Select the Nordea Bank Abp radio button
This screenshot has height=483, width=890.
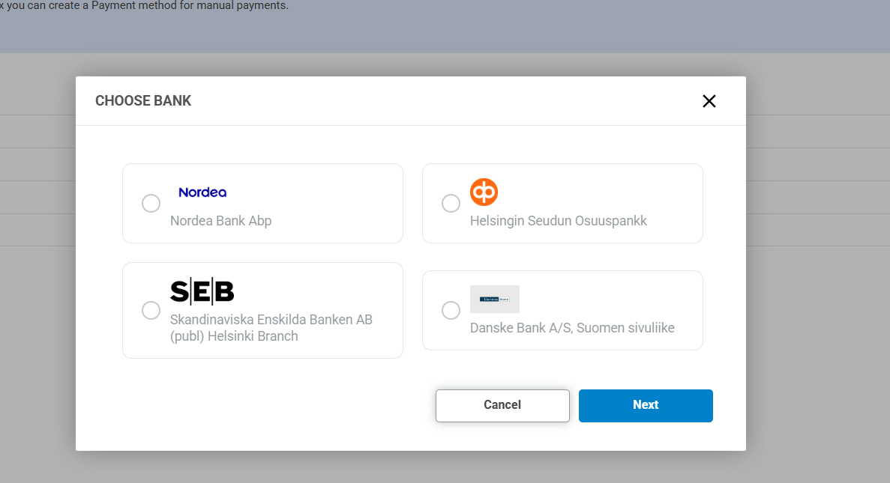151,204
